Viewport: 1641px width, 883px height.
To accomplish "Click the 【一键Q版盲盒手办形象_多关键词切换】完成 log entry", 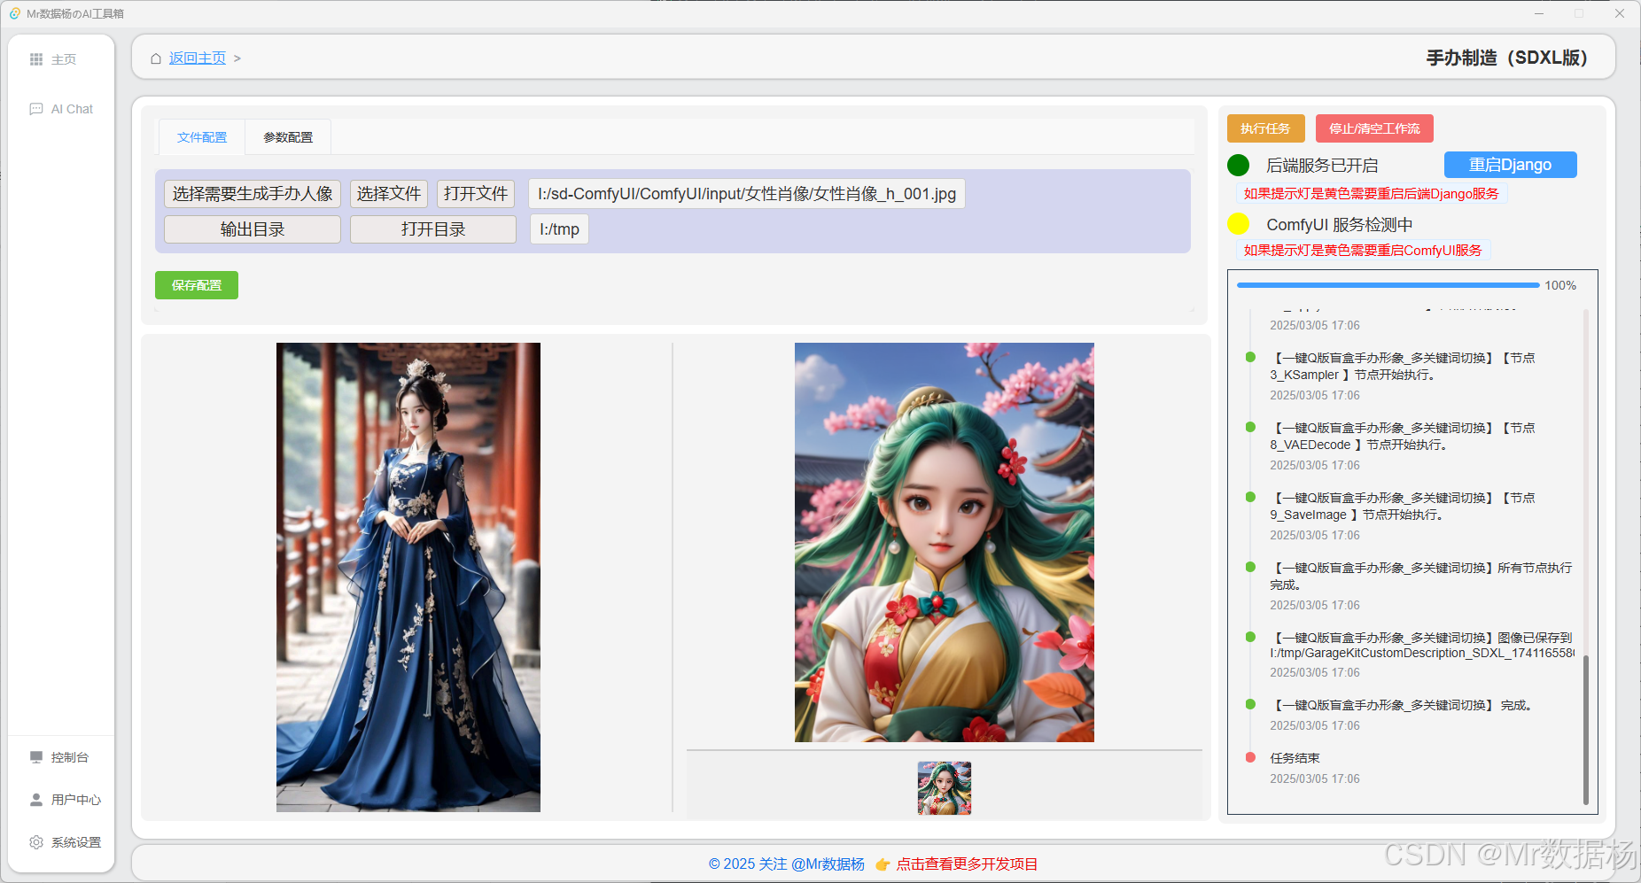I will click(x=1404, y=706).
